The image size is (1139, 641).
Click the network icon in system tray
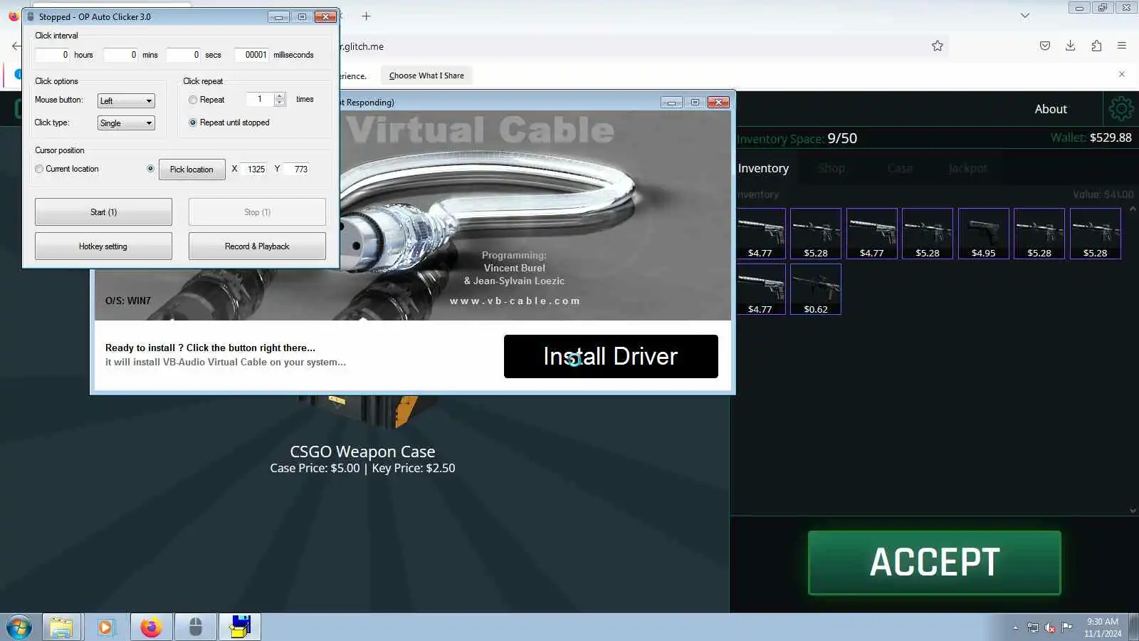[1033, 627]
